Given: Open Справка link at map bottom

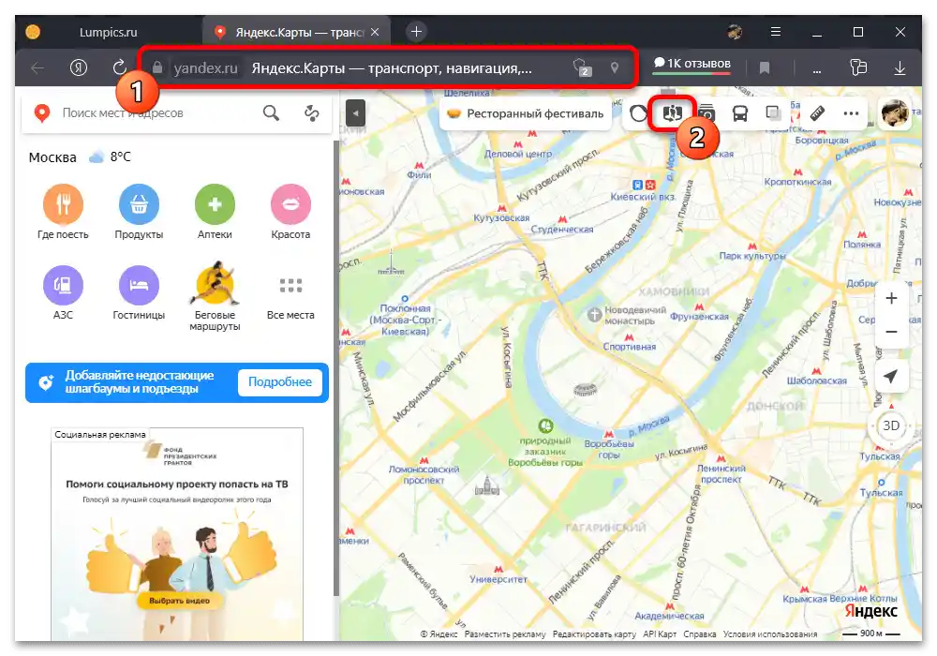Looking at the screenshot, I should 700,634.
